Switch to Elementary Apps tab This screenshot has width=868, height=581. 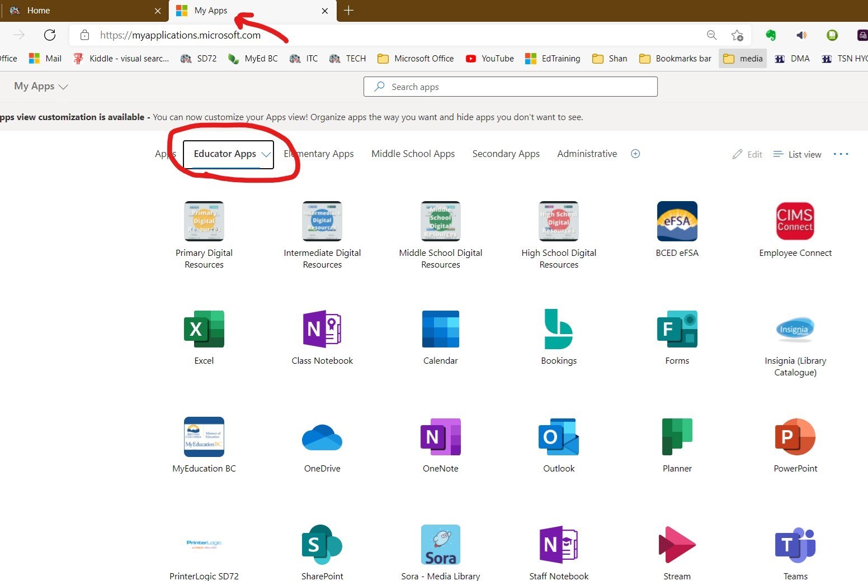click(x=319, y=154)
